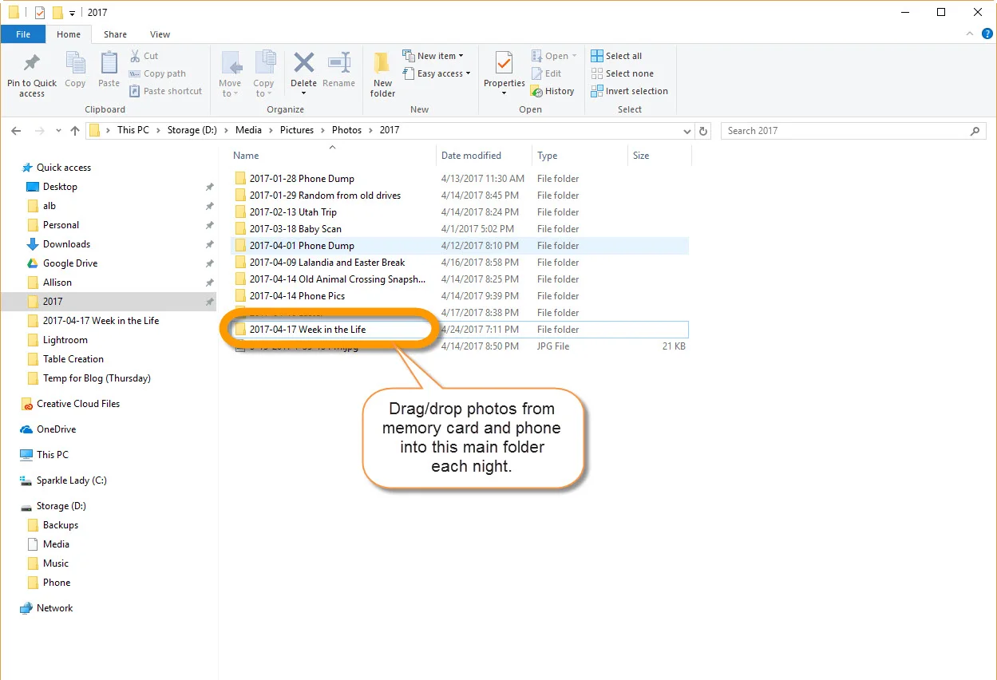
Task: Click the History icon
Action: click(537, 91)
